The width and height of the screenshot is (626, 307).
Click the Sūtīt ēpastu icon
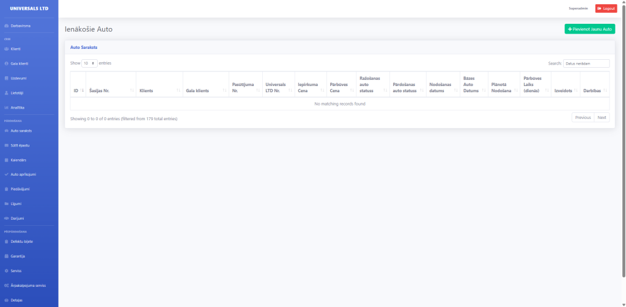pos(6,145)
